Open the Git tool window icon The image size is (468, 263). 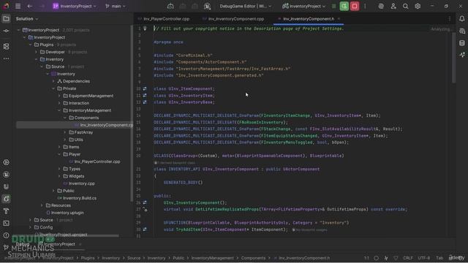click(x=6, y=248)
